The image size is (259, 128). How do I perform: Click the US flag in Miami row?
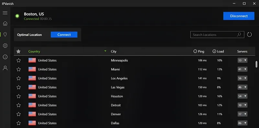pos(32,69)
